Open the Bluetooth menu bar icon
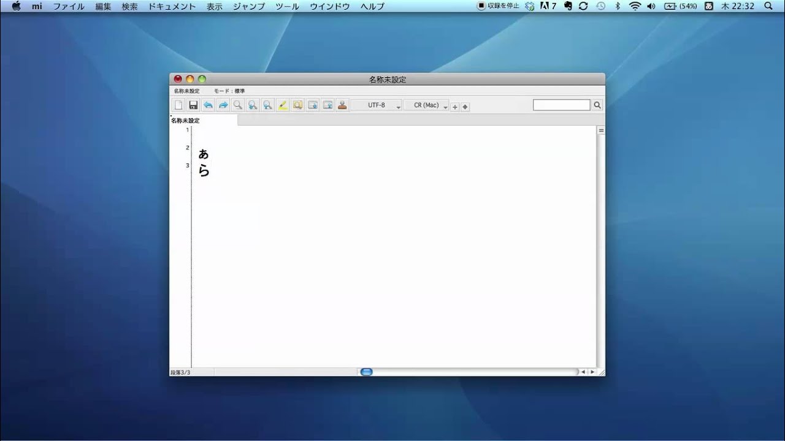 pyautogui.click(x=618, y=6)
